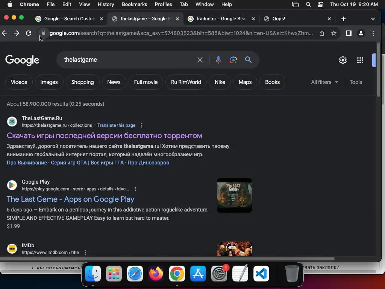Select the Nike chip
The width and height of the screenshot is (385, 289).
pos(220,82)
